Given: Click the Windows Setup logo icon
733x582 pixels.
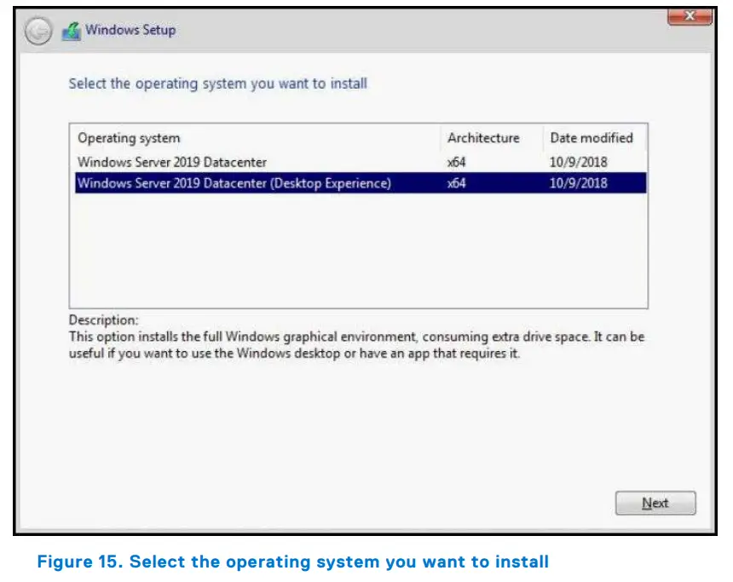Looking at the screenshot, I should point(72,30).
